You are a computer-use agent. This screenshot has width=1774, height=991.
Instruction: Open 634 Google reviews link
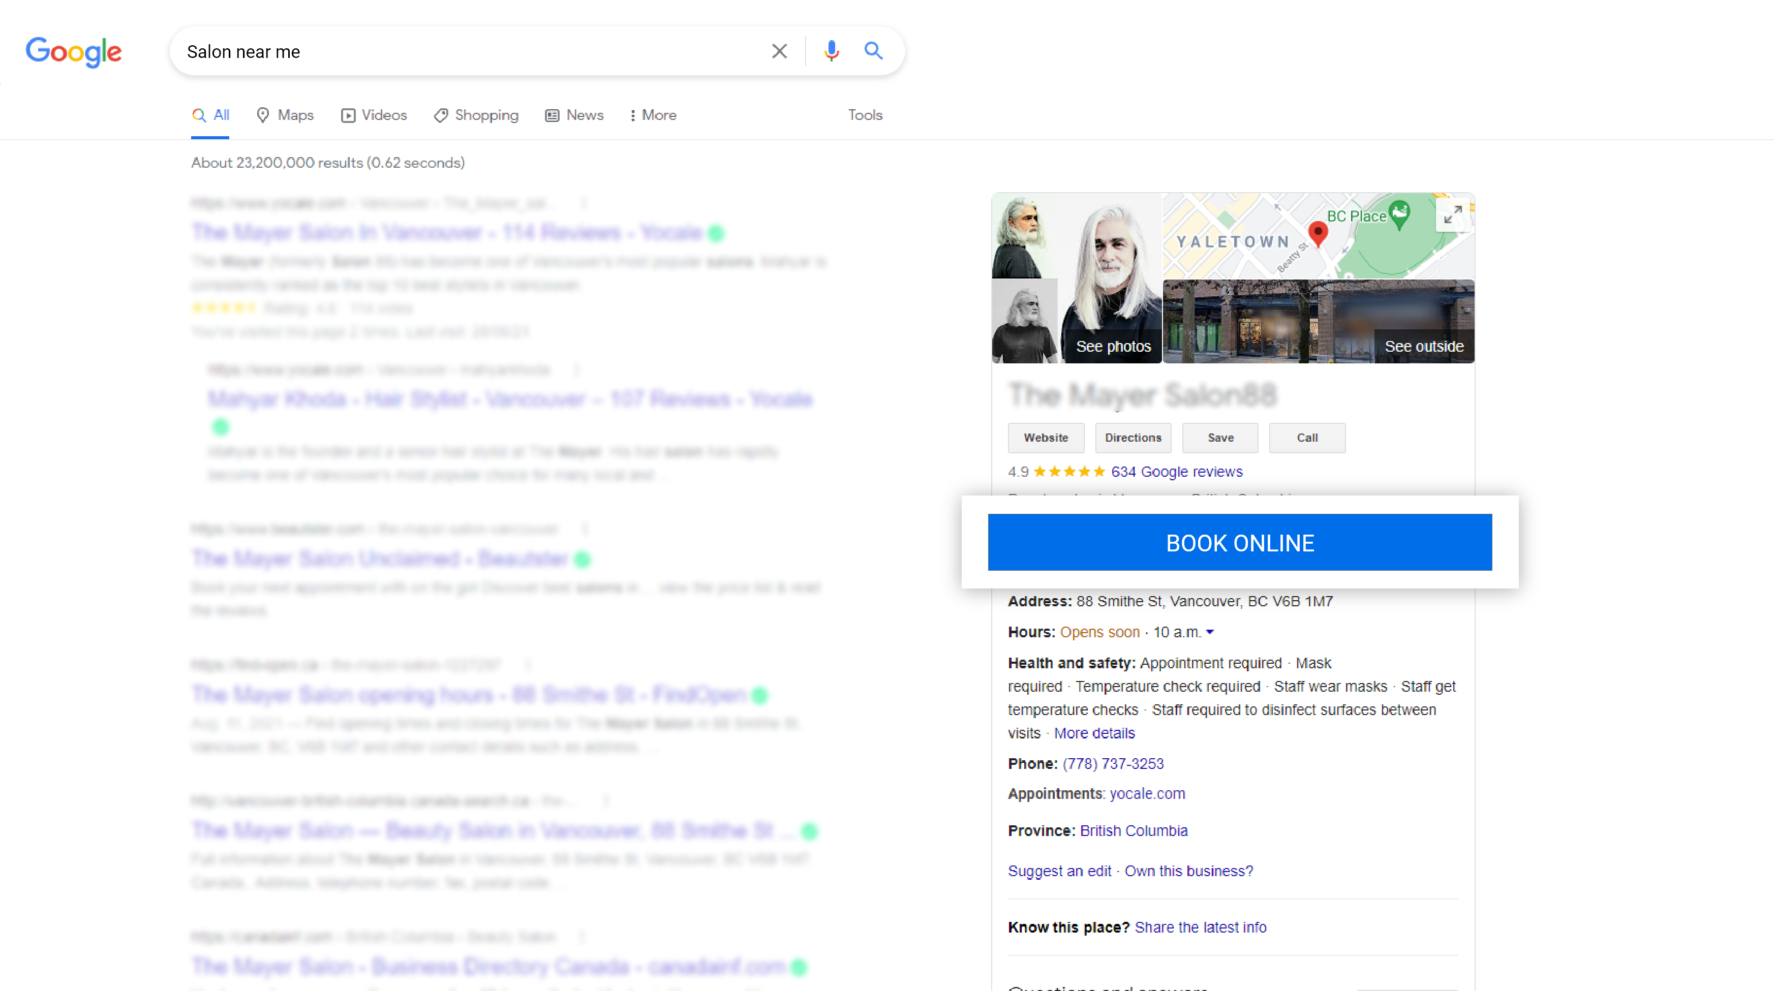pyautogui.click(x=1176, y=472)
